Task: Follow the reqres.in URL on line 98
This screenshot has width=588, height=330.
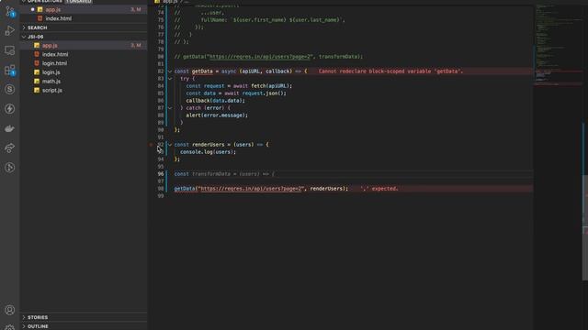Action: (251, 189)
